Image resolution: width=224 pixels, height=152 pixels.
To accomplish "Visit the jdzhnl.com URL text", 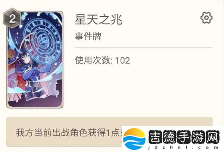I will coord(183,148).
